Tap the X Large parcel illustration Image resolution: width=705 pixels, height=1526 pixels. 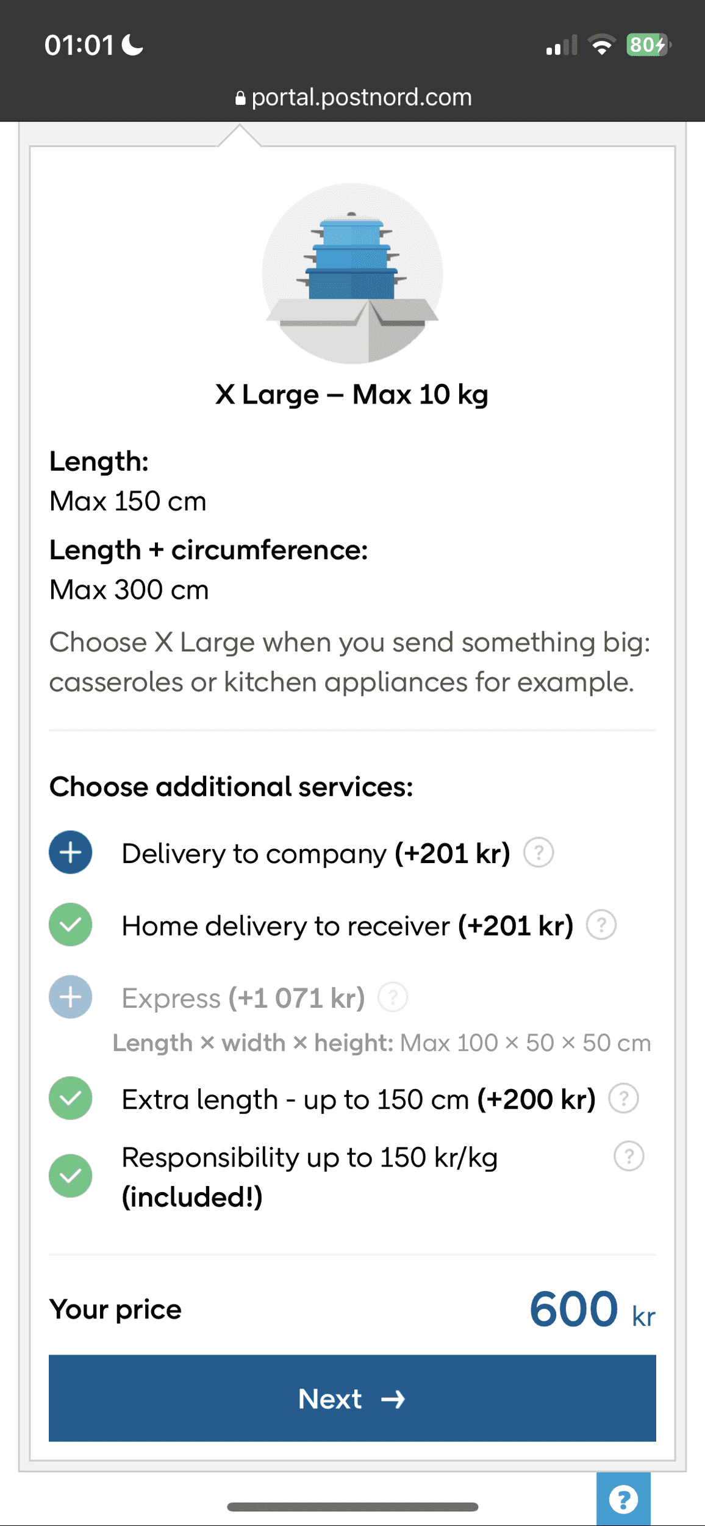click(x=352, y=273)
